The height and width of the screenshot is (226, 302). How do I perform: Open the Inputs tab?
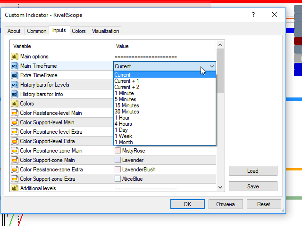(x=59, y=30)
